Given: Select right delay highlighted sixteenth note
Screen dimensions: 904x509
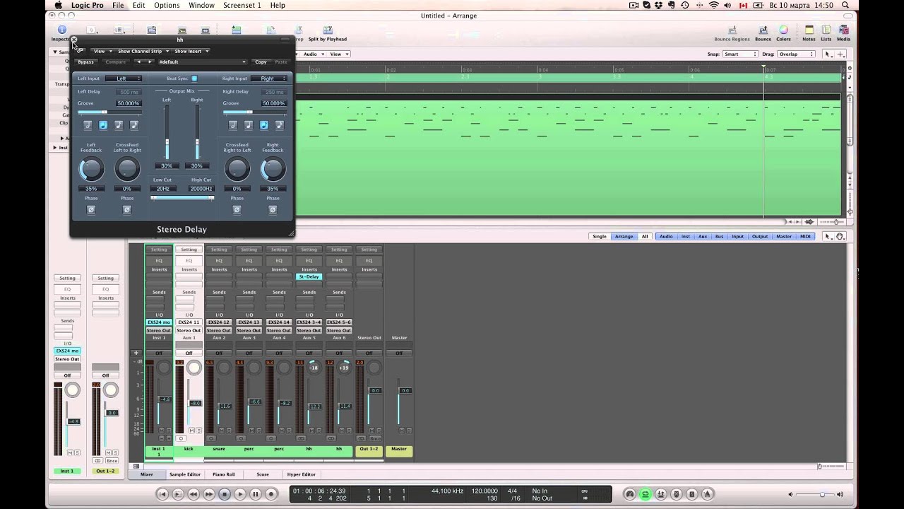Looking at the screenshot, I should point(263,125).
